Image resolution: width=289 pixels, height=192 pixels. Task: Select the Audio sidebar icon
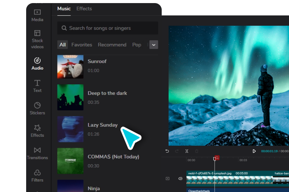pyautogui.click(x=37, y=60)
